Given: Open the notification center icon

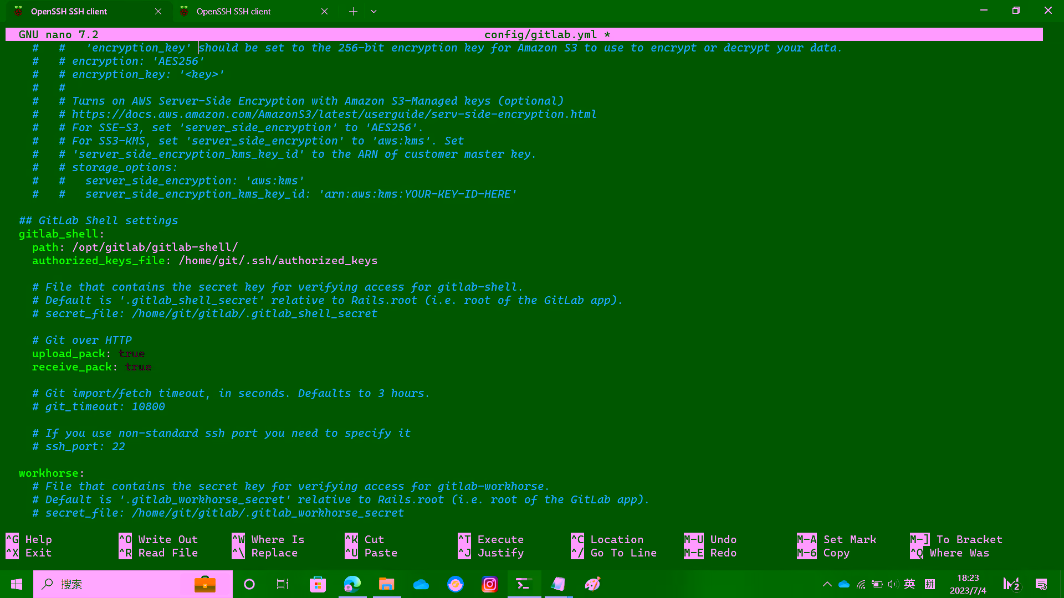Looking at the screenshot, I should coord(1041,584).
